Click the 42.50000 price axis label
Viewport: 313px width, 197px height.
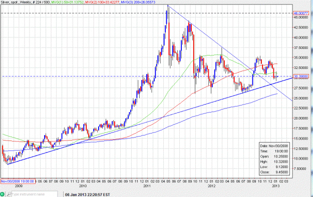pyautogui.click(x=301, y=27)
